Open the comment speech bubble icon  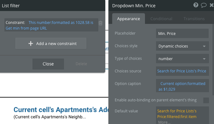pos(204,5)
